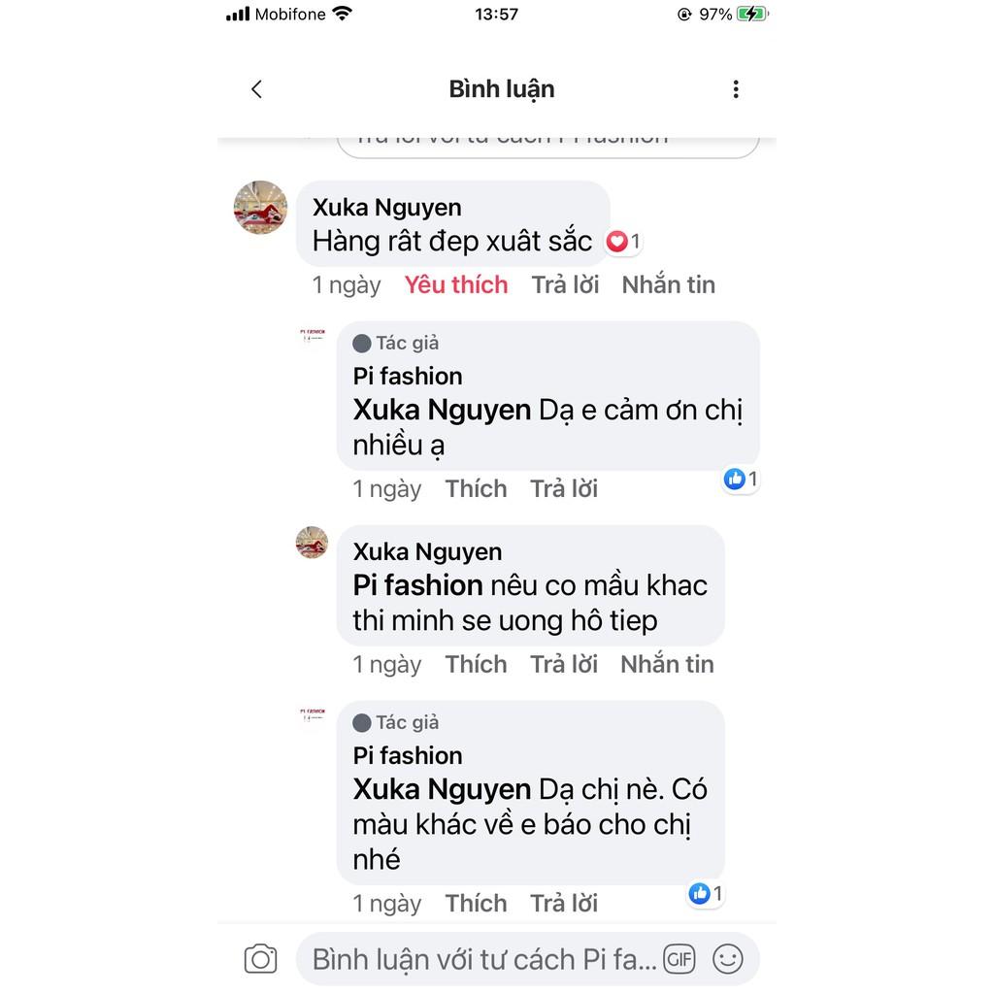
Task: Open Xuka Nguyen's large profile avatar
Action: (x=260, y=208)
